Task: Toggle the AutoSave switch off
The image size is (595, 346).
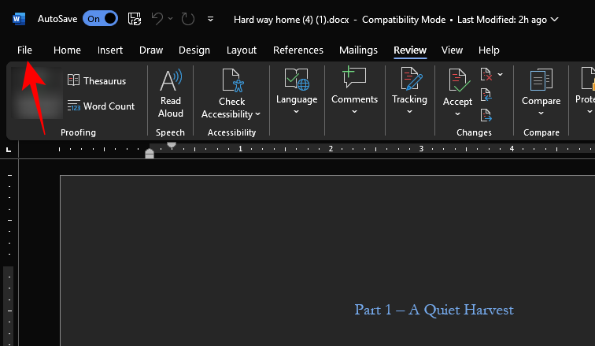Action: 100,18
